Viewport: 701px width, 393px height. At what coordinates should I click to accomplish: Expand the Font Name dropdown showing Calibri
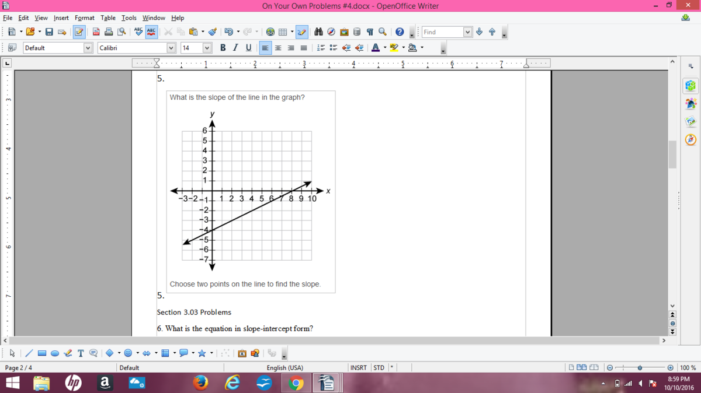click(171, 48)
